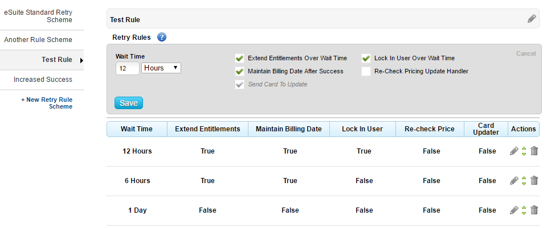
Task: Switch to Another Rule Scheme
Action: (38, 40)
